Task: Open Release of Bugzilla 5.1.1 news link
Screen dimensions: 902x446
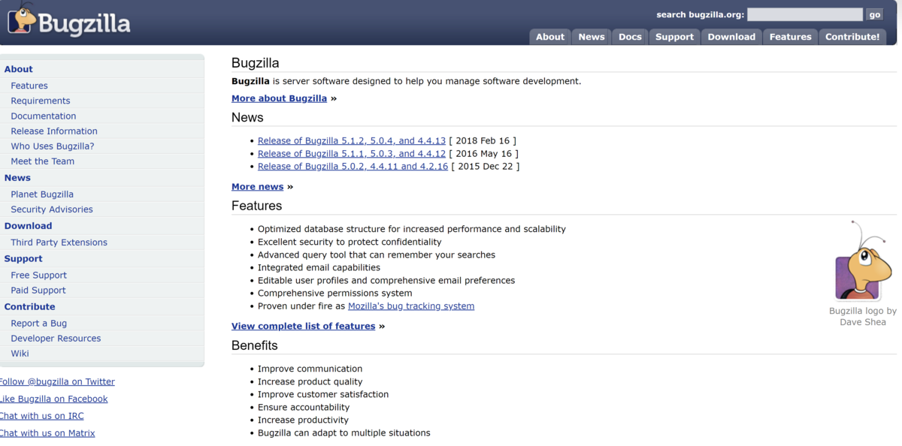Action: pyautogui.click(x=352, y=153)
